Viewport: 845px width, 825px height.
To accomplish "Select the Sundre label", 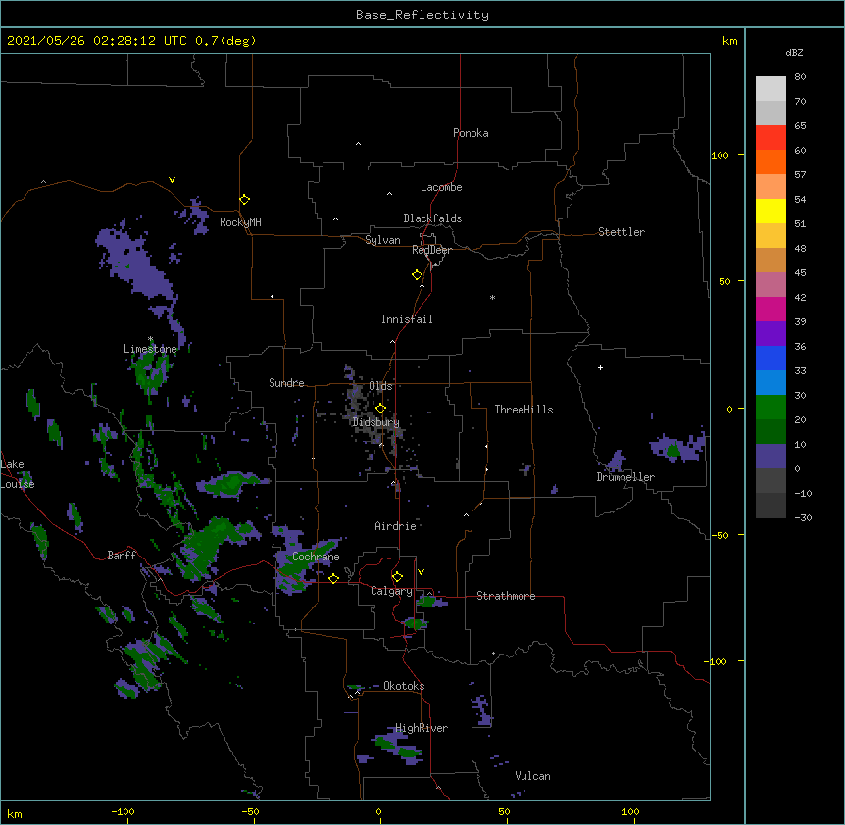I will coord(286,383).
